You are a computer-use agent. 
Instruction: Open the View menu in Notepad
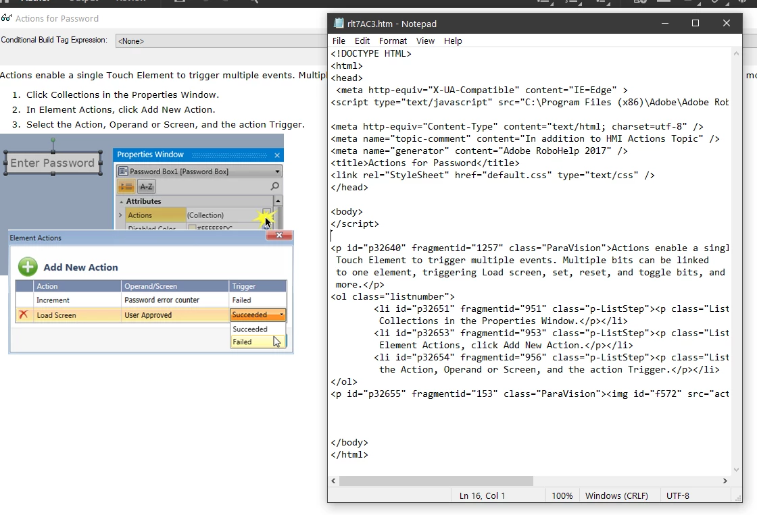pyautogui.click(x=425, y=41)
